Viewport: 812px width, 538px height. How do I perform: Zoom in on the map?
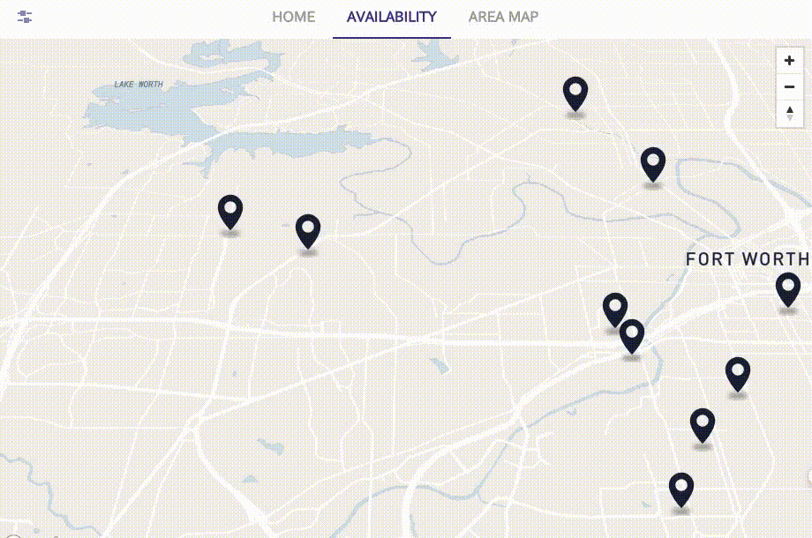click(x=789, y=61)
